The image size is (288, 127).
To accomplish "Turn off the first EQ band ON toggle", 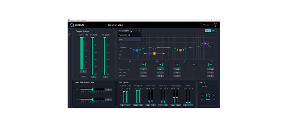I will coord(143,64).
